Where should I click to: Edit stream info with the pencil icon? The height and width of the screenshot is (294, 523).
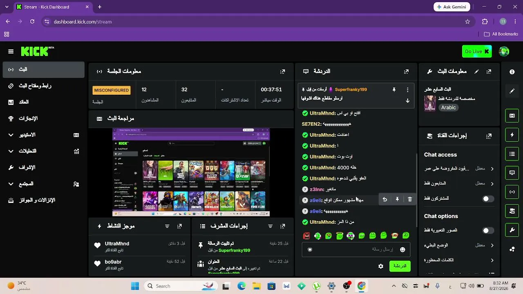476,71
